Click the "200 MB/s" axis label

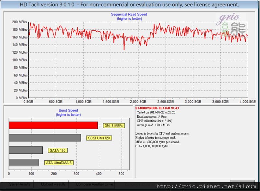click(19, 22)
